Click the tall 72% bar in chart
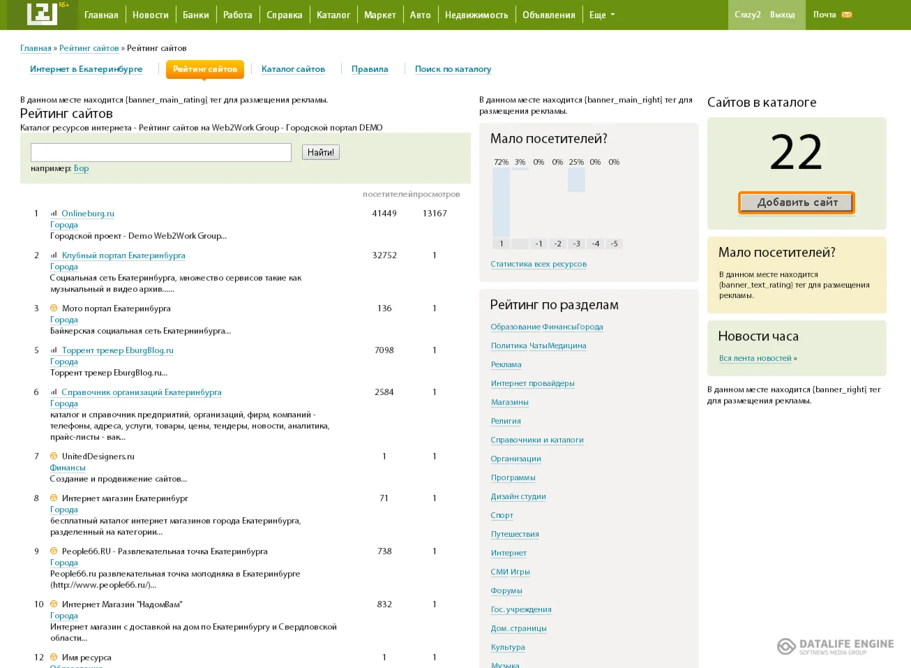Image resolution: width=911 pixels, height=668 pixels. click(x=501, y=202)
